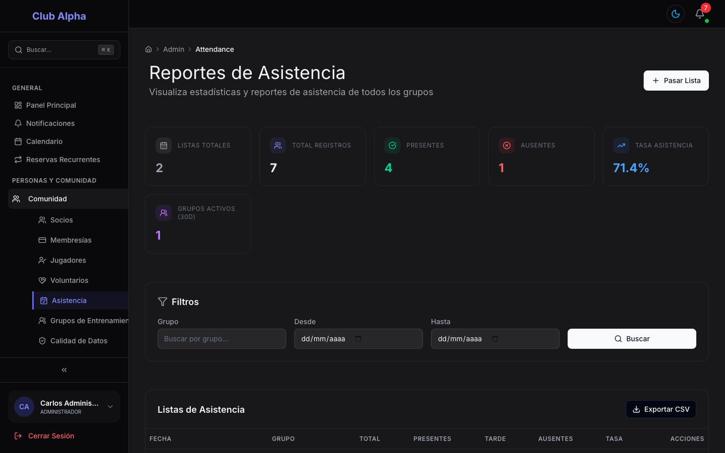Focus the Buscar por grupo input
The height and width of the screenshot is (453, 725).
(222, 339)
